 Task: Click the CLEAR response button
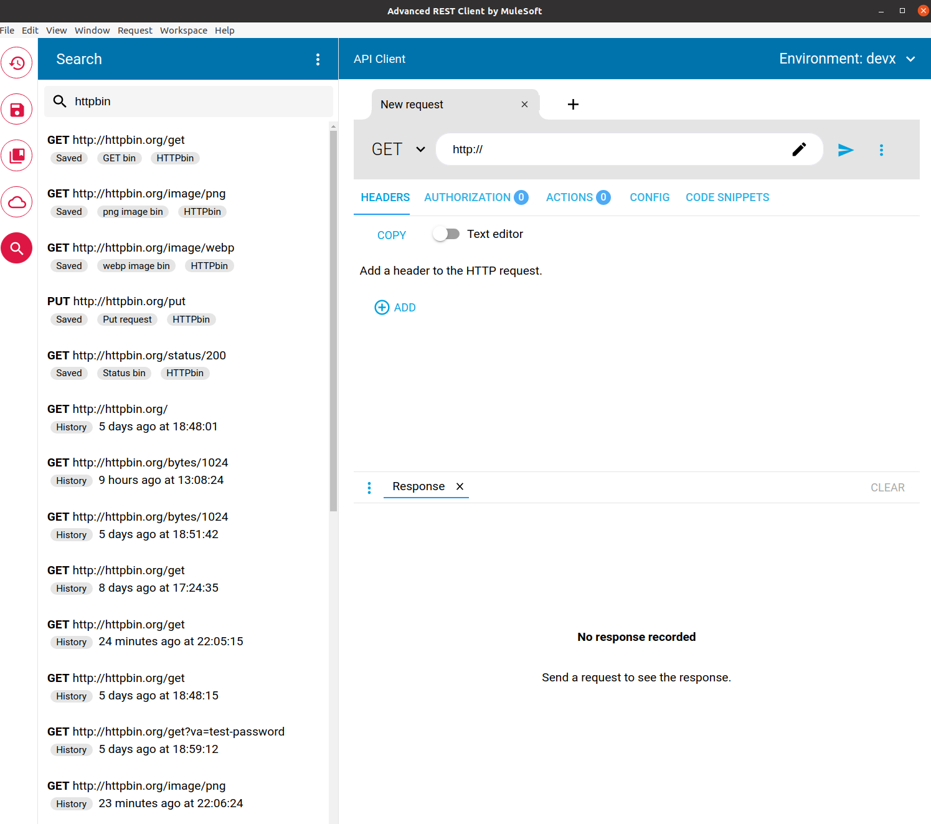coord(887,488)
